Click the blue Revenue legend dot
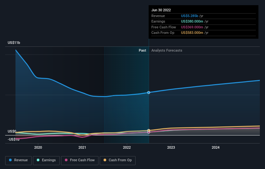Image resolution: width=265 pixels, height=169 pixels. tap(10, 160)
